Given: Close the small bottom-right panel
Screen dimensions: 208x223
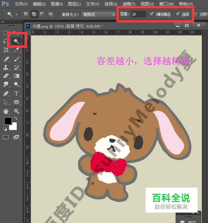Looking at the screenshot, I should [x=198, y=213].
